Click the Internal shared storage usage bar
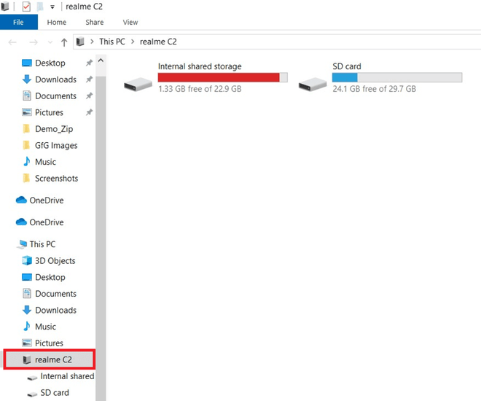This screenshot has width=481, height=401. [223, 77]
